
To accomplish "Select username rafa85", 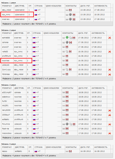I will click(5, 52).
